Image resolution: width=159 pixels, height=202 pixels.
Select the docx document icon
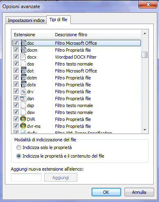tap(23, 57)
